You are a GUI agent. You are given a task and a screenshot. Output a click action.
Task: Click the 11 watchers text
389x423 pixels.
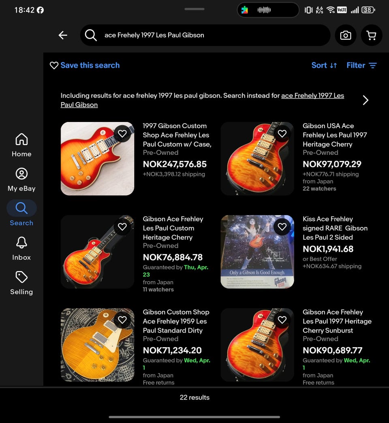(158, 289)
